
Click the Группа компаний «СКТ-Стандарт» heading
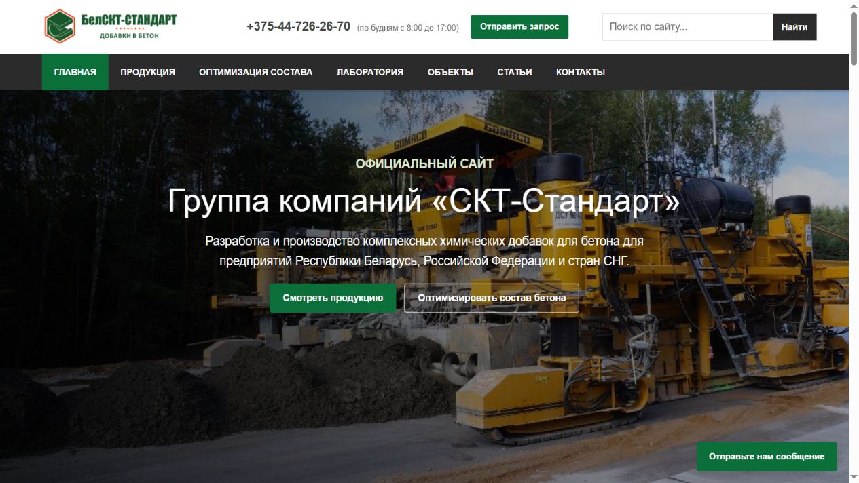424,201
